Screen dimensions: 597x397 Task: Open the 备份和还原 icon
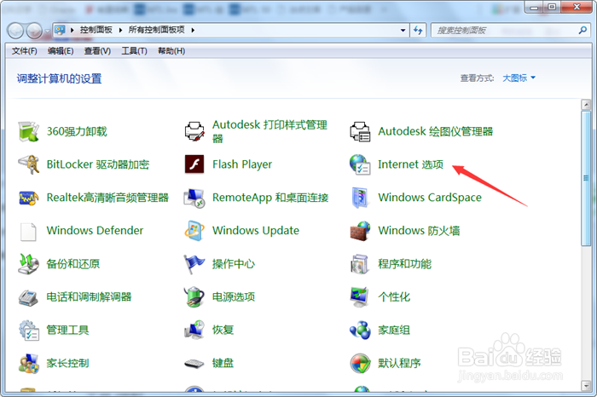(x=28, y=264)
